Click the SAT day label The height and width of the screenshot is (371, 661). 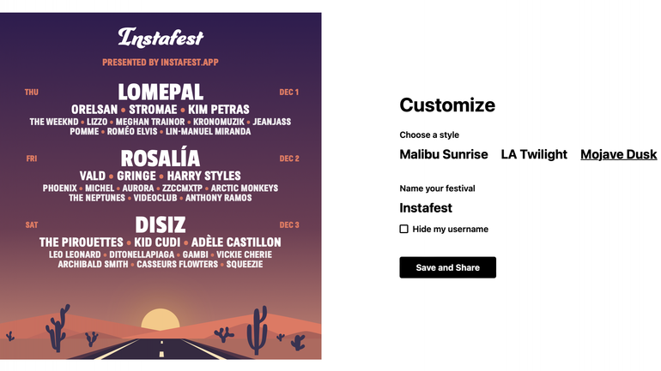[32, 225]
